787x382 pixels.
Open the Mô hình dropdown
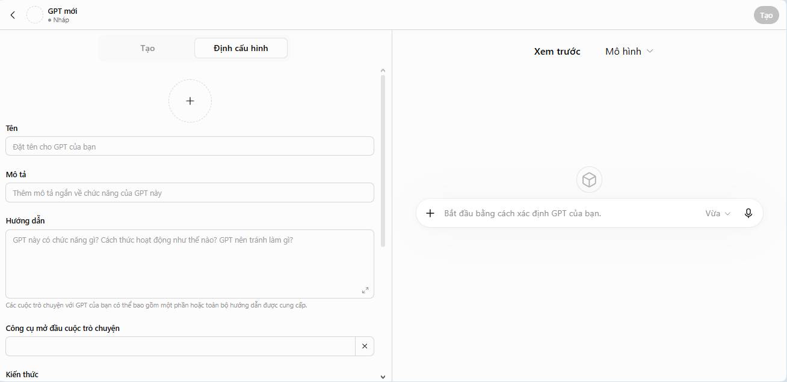(629, 52)
